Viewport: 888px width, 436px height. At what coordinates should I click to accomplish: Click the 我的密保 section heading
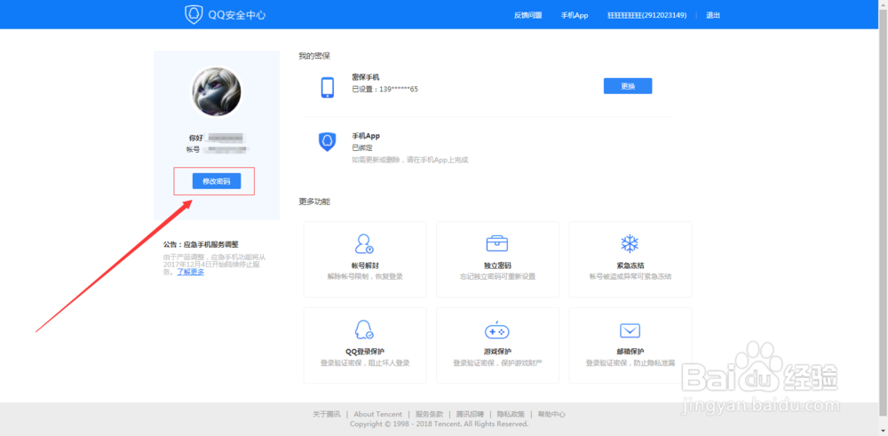(314, 56)
